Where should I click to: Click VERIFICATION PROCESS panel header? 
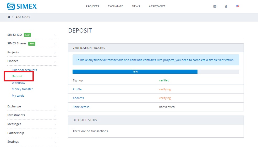(156, 48)
